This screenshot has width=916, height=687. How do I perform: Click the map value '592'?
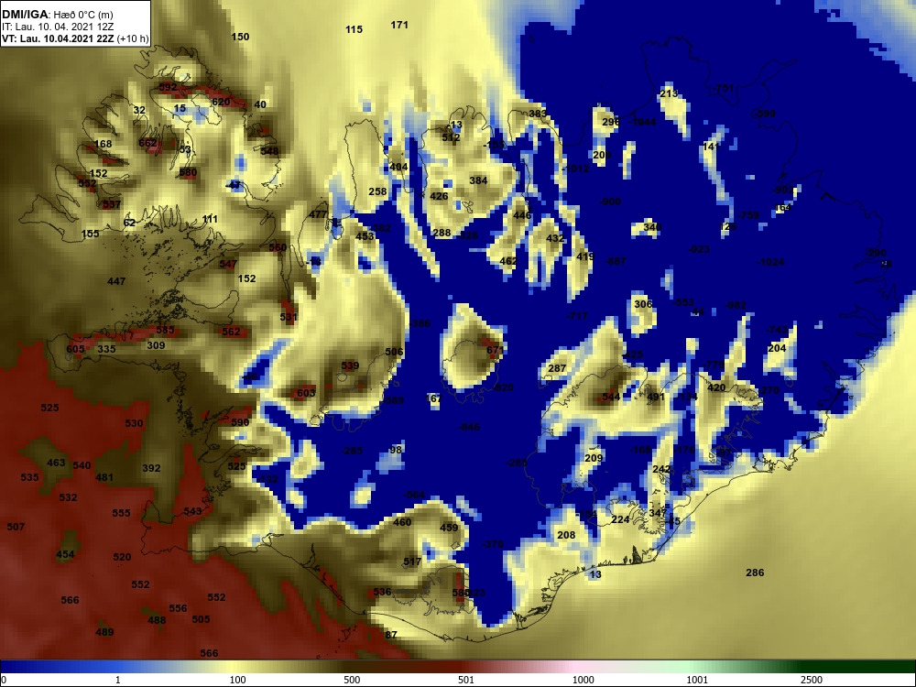click(x=168, y=88)
